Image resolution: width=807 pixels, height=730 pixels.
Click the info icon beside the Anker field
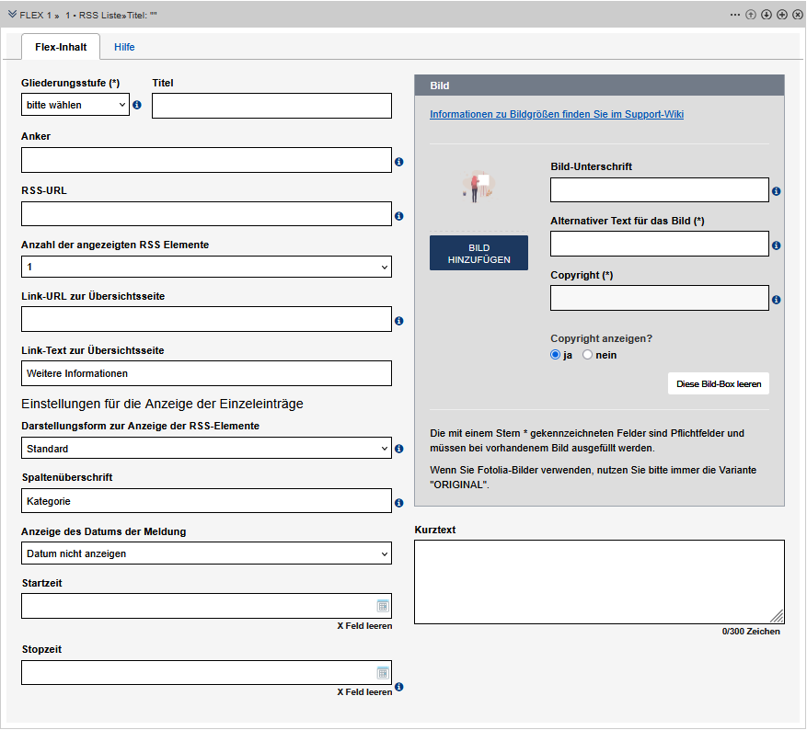(x=399, y=162)
